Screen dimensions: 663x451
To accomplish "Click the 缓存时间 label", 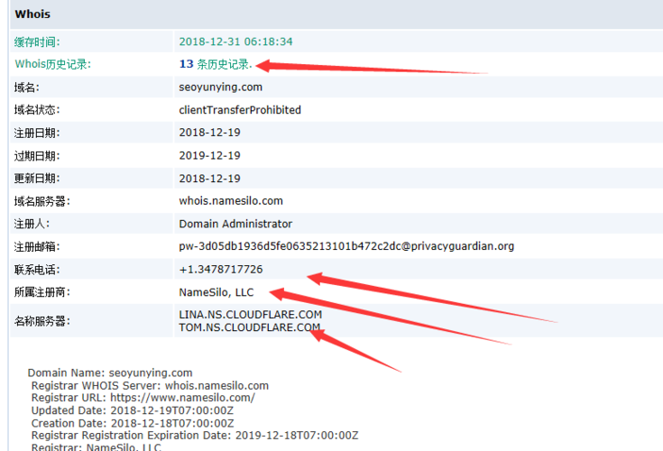I will coord(37,41).
